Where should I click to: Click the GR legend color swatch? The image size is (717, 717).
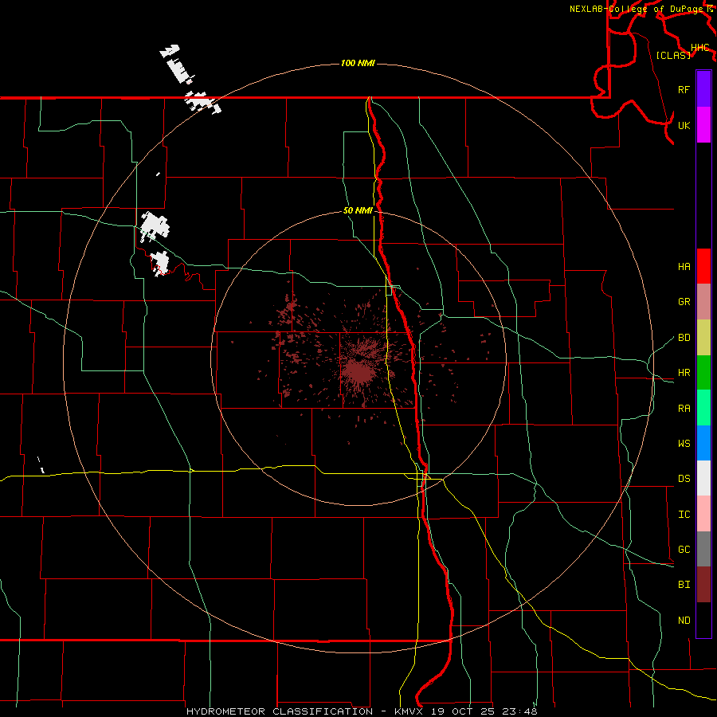point(703,301)
